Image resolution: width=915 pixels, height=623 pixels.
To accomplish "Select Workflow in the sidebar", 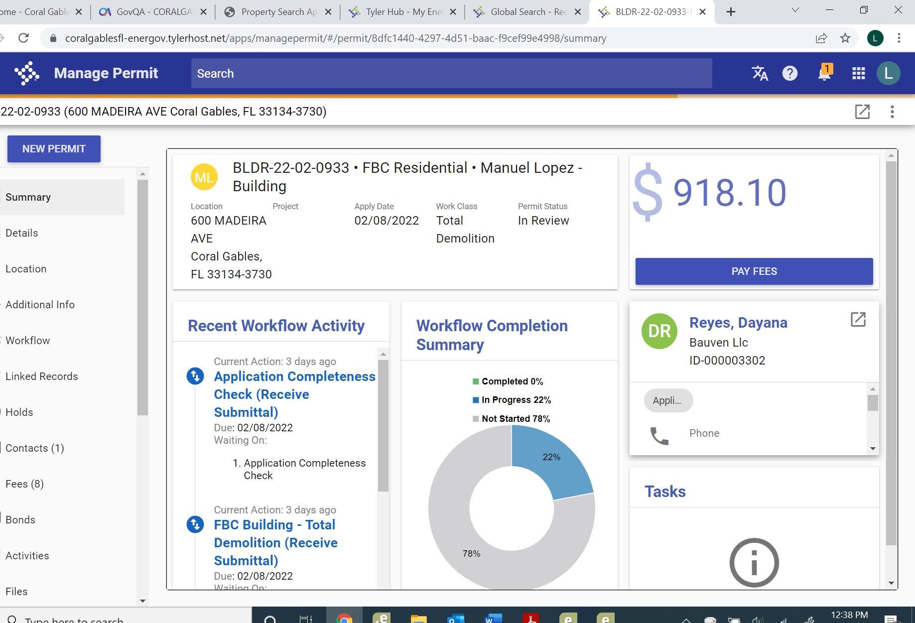I will pyautogui.click(x=28, y=341).
